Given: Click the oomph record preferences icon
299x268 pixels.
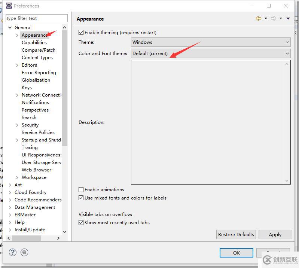Looking at the screenshot, I should 24,252.
